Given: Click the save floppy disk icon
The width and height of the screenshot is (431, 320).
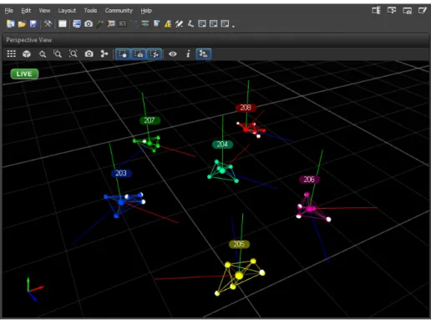Looking at the screenshot, I should pos(33,24).
